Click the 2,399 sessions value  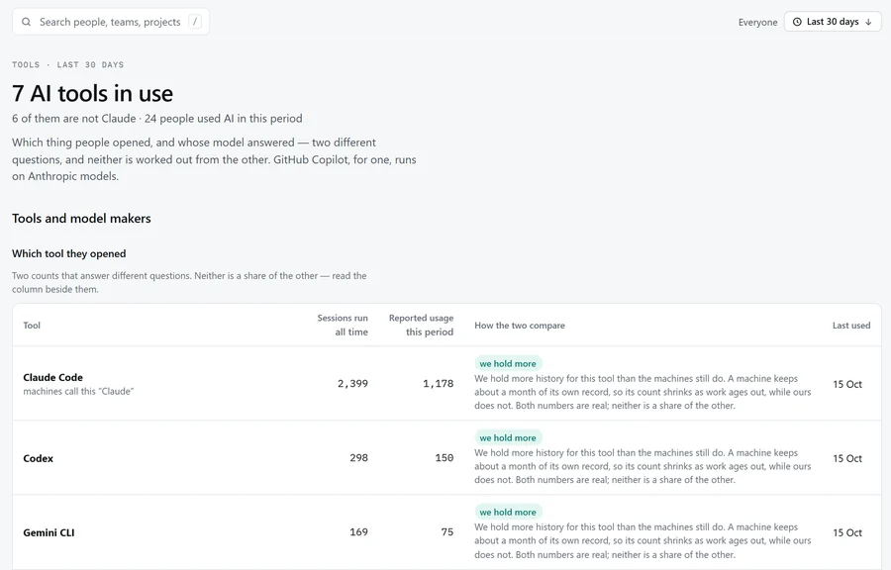(352, 384)
